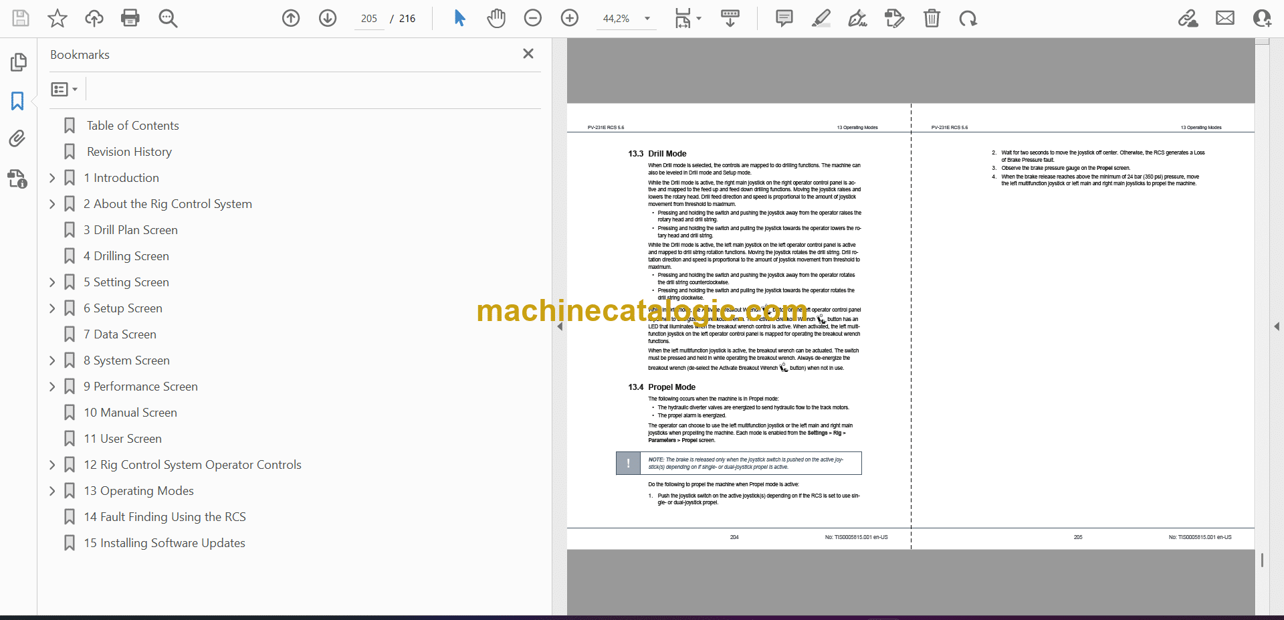
Task: Click the Add bookmark star icon
Action: click(58, 18)
